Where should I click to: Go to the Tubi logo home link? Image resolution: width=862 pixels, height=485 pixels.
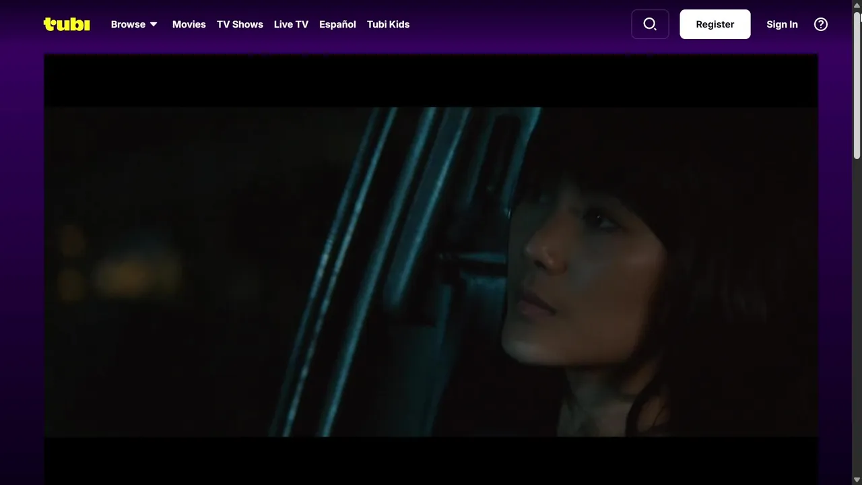tap(67, 24)
